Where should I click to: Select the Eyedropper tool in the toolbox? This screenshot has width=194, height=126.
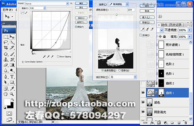pyautogui.click(x=12, y=89)
